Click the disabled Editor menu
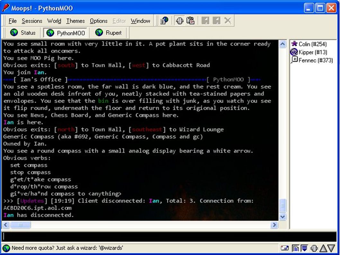 119,21
